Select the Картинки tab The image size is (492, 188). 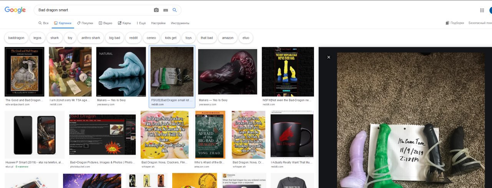click(x=63, y=23)
